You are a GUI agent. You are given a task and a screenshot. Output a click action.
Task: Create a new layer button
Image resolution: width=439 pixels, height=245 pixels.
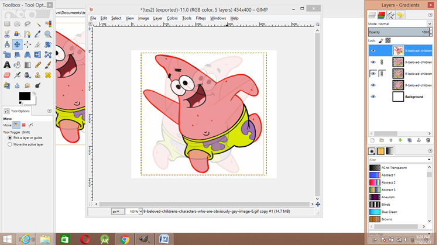point(372,140)
